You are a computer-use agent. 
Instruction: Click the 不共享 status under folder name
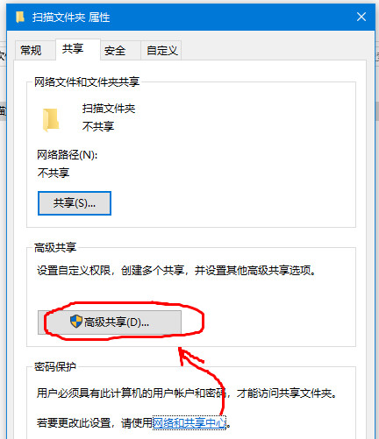(x=98, y=126)
